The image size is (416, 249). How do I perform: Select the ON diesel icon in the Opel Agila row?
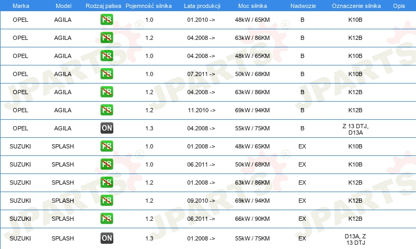(x=106, y=128)
